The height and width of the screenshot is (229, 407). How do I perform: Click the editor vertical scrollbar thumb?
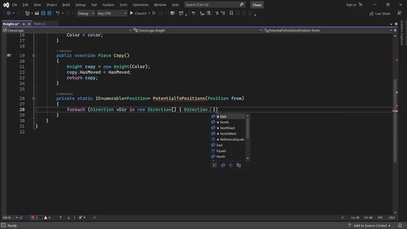(395, 121)
